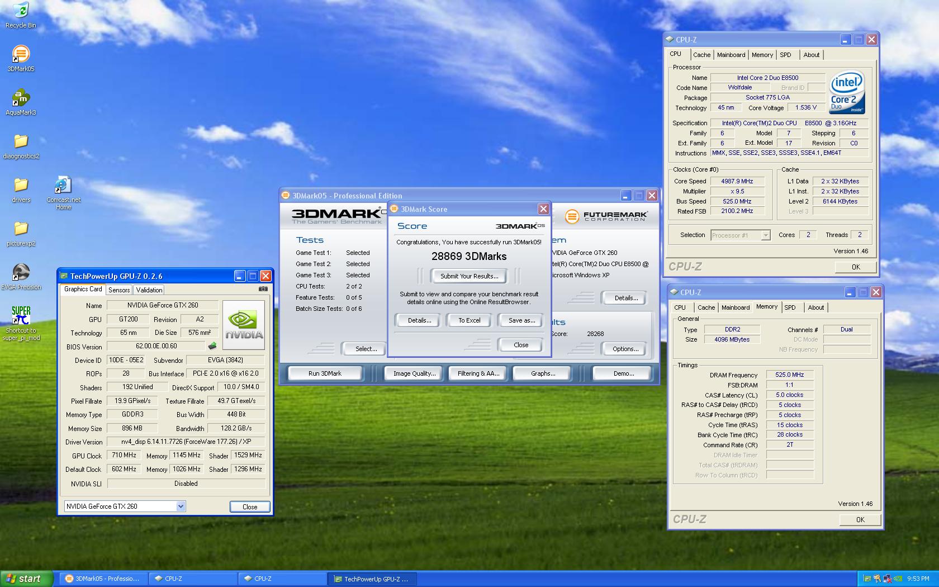939x587 pixels.
Task: Click the 3DMark Score dialog title icon
Action: click(394, 209)
